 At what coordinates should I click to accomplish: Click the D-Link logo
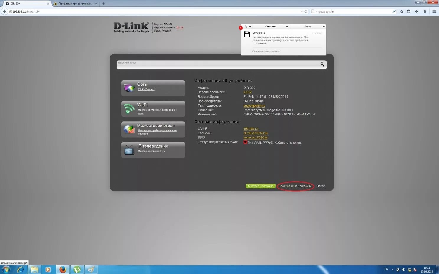click(x=131, y=27)
